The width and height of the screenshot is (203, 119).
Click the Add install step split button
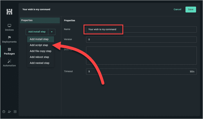tap(37, 32)
